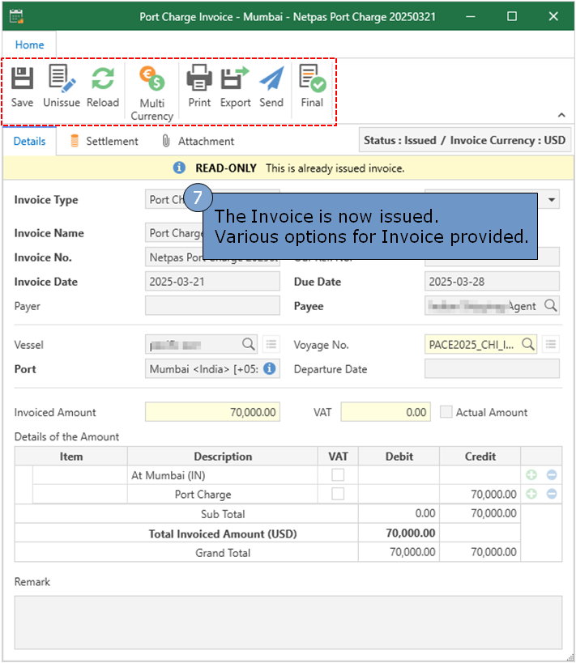Toggle VAT checkbox on Port Charge row
Viewport: 576px width, 663px height.
click(x=338, y=494)
